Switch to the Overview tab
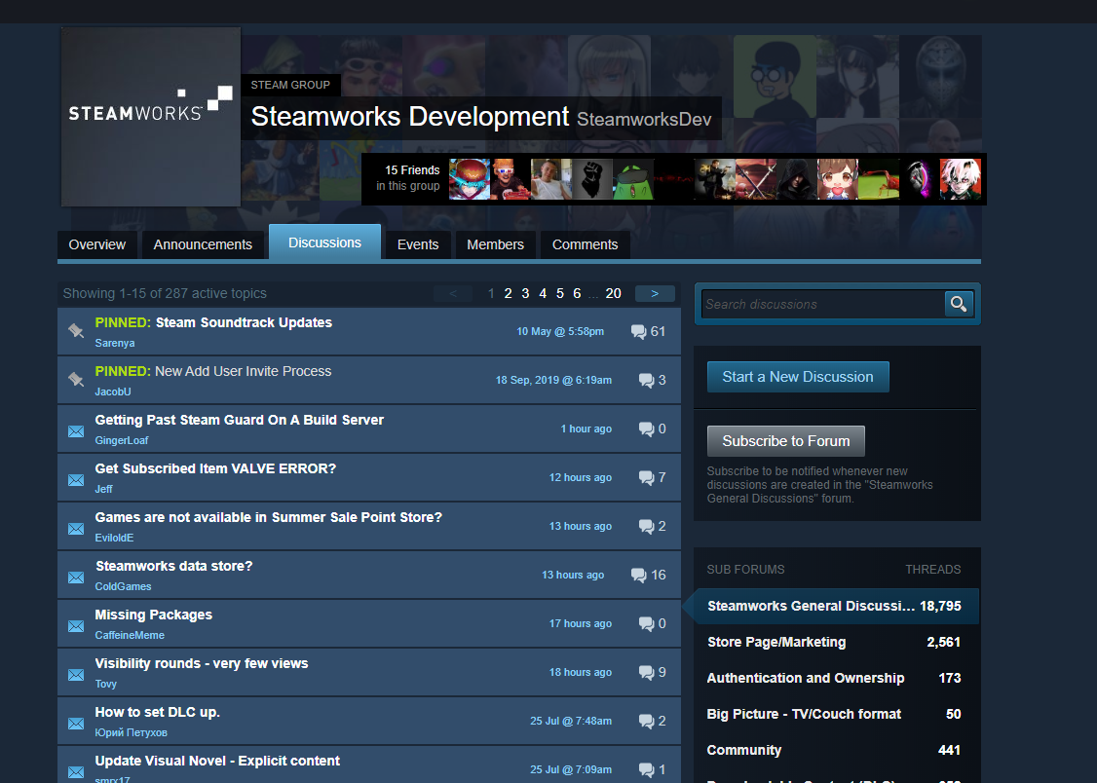 [x=97, y=244]
